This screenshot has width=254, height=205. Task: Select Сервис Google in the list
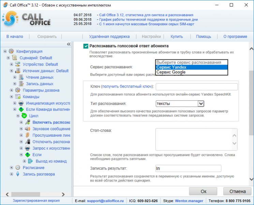(x=192, y=72)
